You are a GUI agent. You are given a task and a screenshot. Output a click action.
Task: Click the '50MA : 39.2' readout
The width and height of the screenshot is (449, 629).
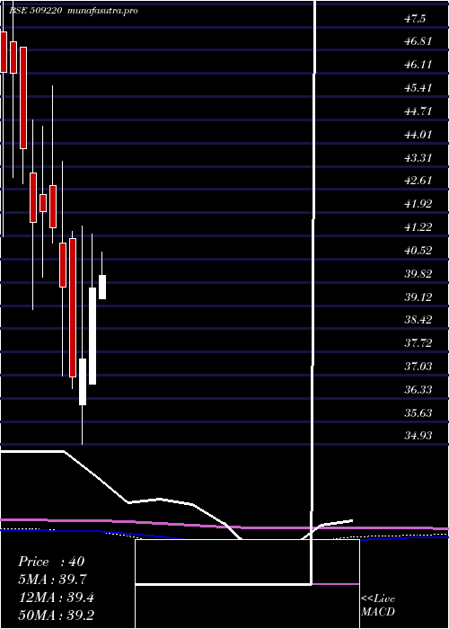[57, 616]
